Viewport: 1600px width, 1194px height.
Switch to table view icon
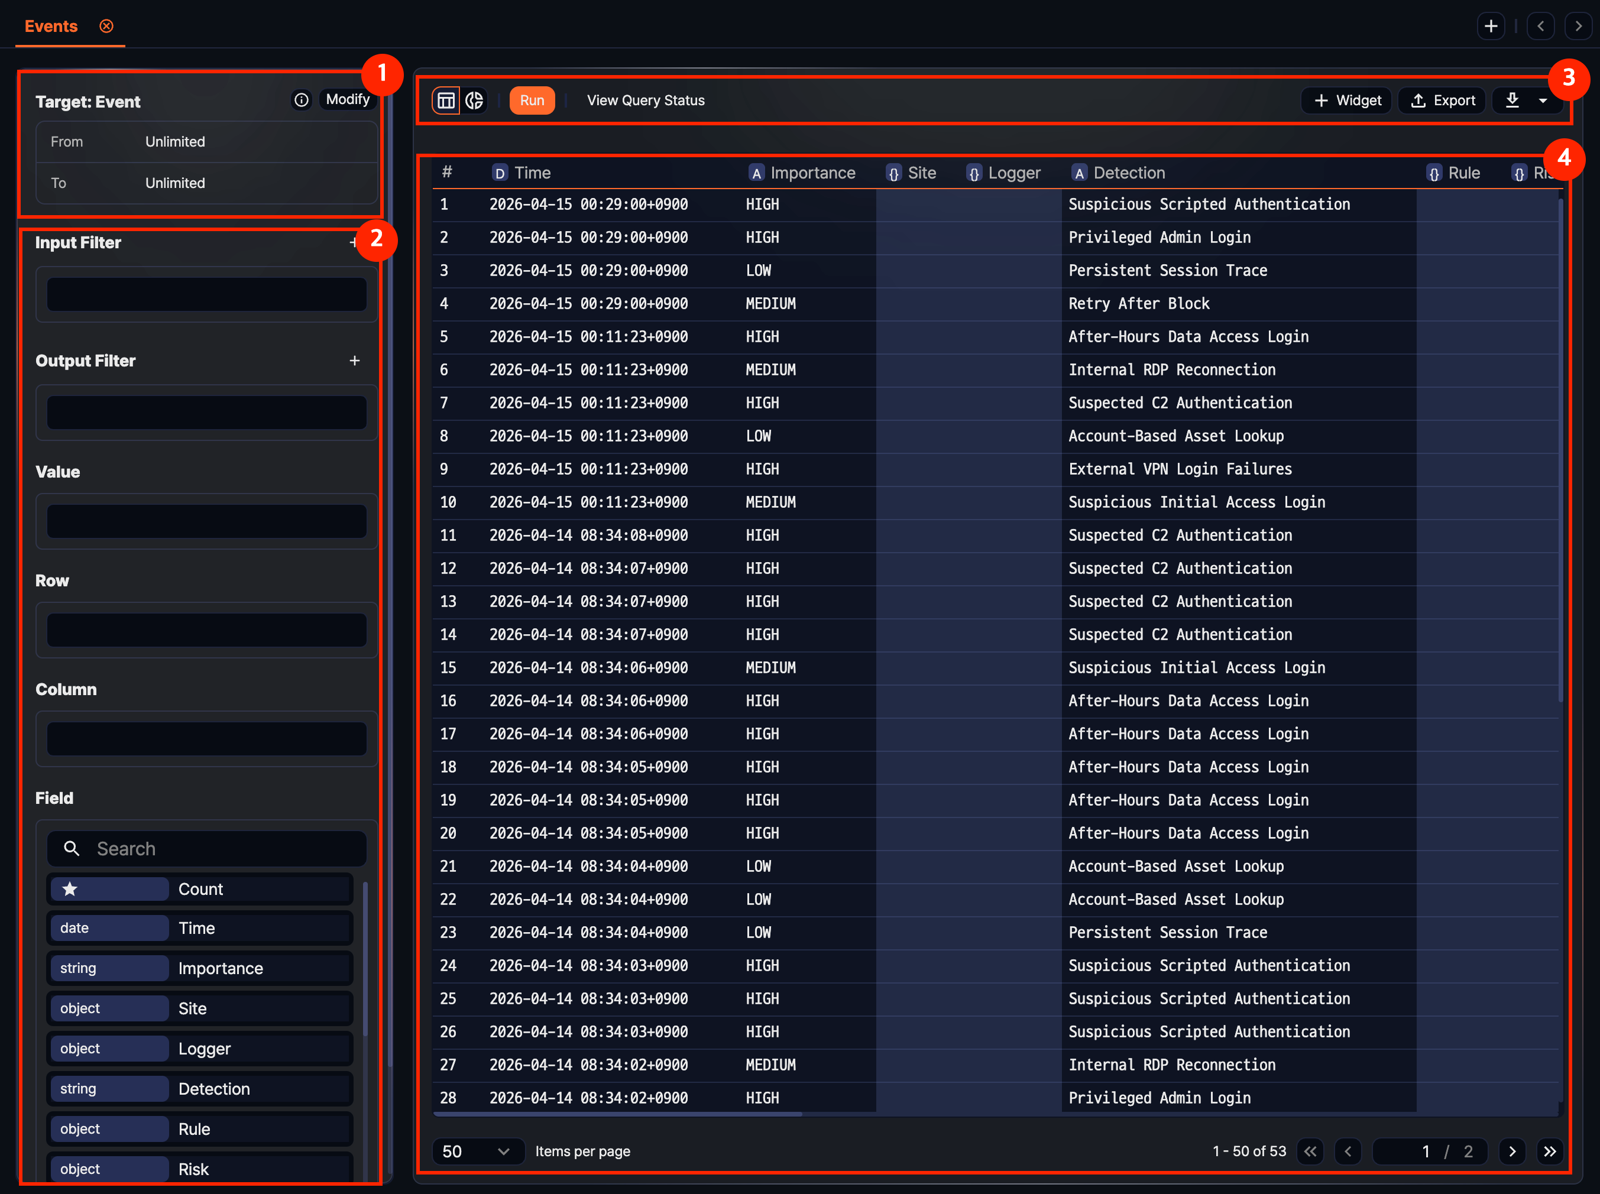pos(445,100)
